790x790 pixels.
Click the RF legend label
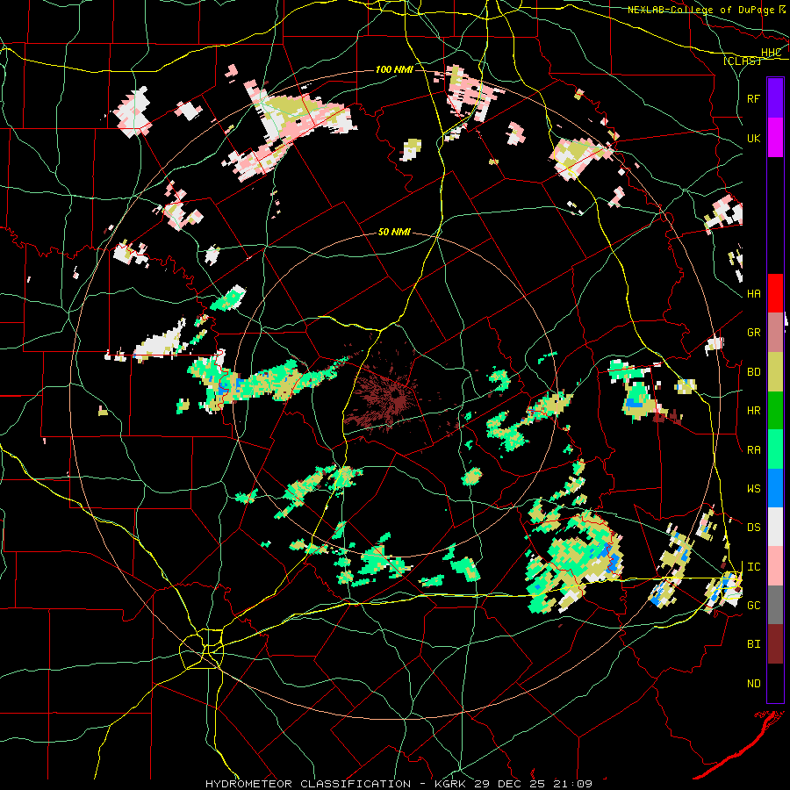pos(753,98)
